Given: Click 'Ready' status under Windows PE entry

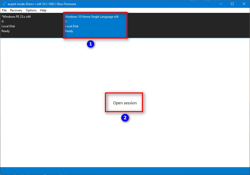Looking at the screenshot, I should (6, 31).
